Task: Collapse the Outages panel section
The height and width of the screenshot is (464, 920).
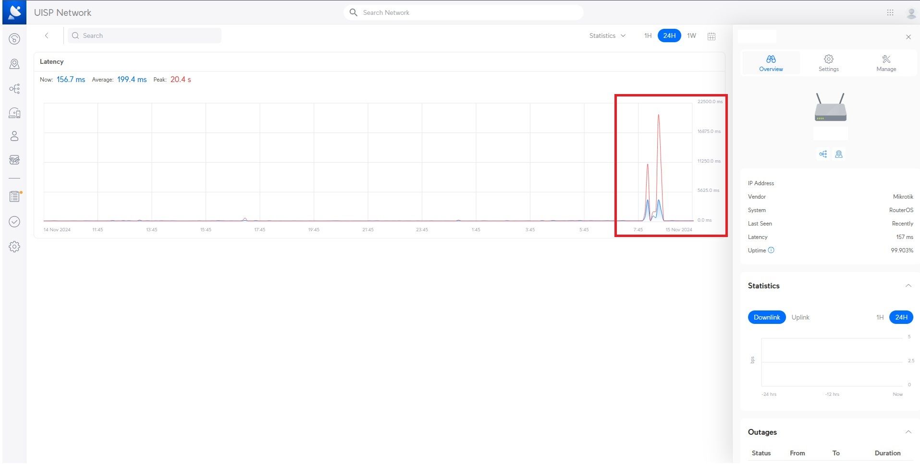Action: click(908, 432)
